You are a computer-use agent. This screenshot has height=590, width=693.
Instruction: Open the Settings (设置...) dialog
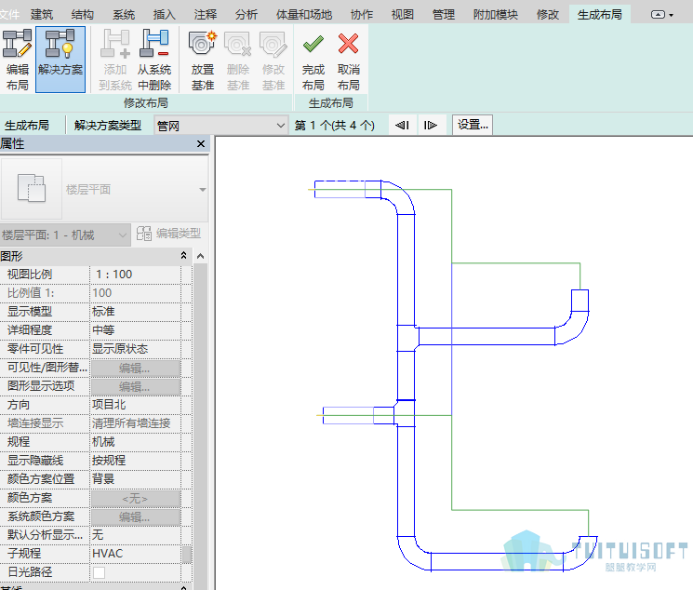tap(472, 125)
